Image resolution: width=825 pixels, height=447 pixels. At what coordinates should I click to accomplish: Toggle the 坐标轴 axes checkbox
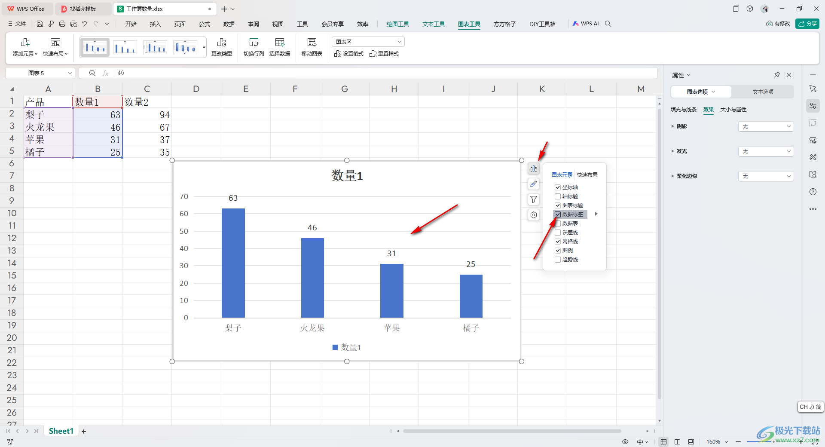[558, 187]
